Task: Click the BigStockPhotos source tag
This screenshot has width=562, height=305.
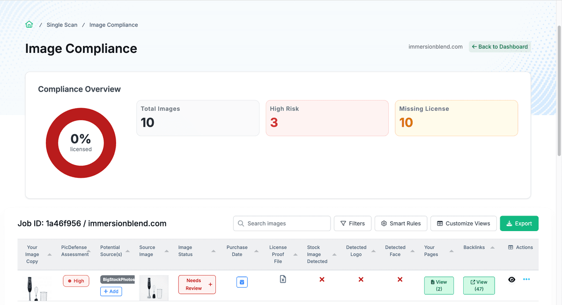Action: pos(118,279)
